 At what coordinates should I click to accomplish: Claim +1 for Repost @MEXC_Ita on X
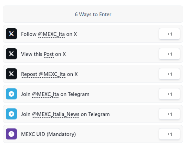click(x=169, y=74)
